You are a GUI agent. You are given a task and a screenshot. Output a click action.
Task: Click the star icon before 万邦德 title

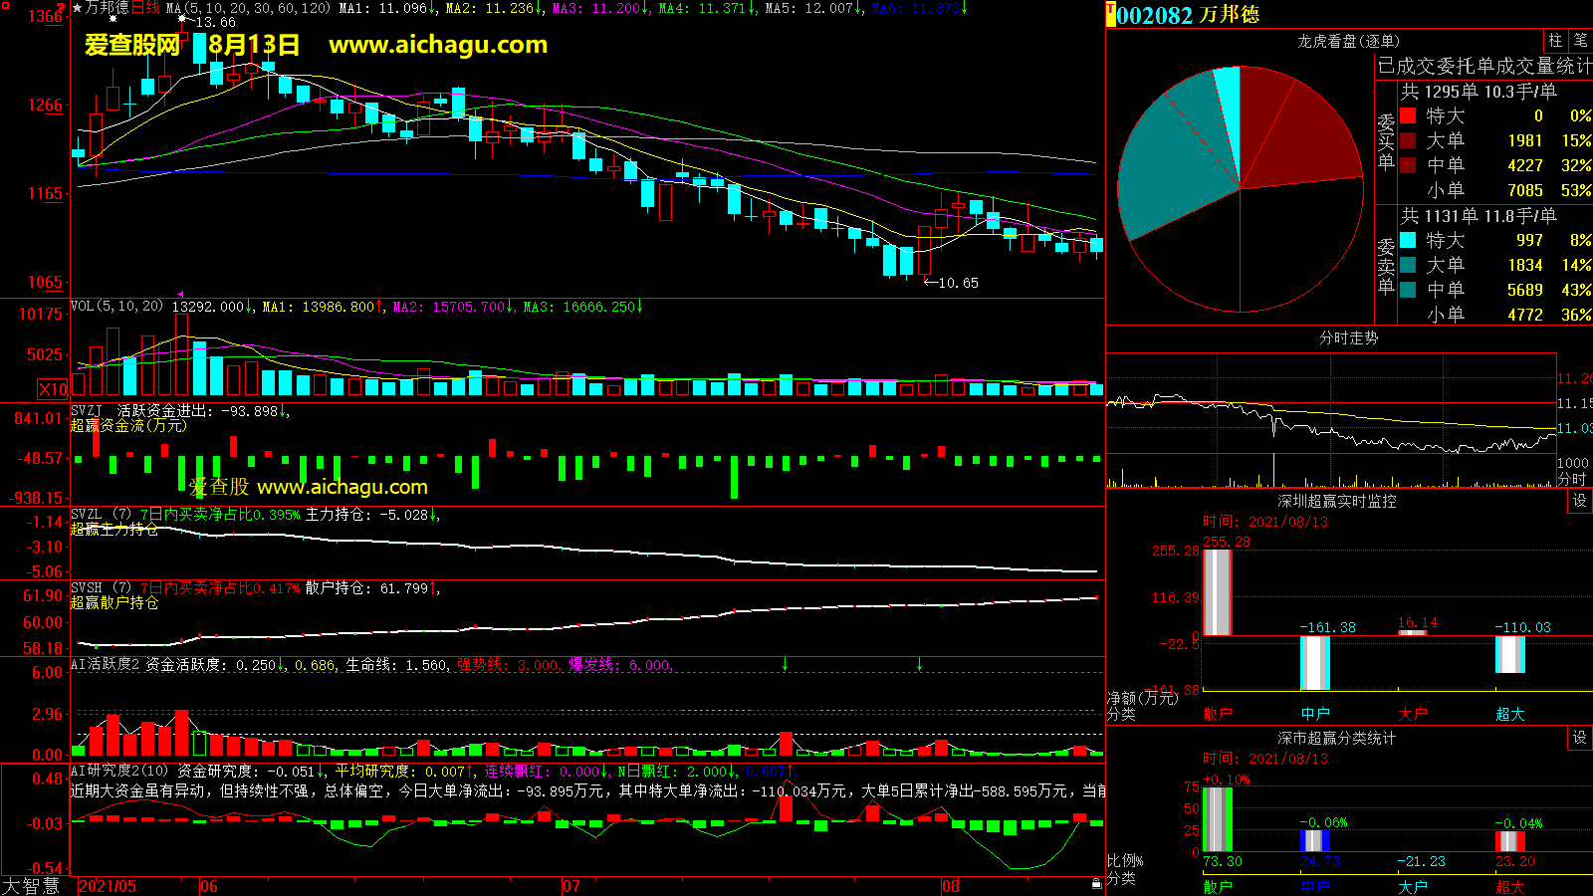78,8
